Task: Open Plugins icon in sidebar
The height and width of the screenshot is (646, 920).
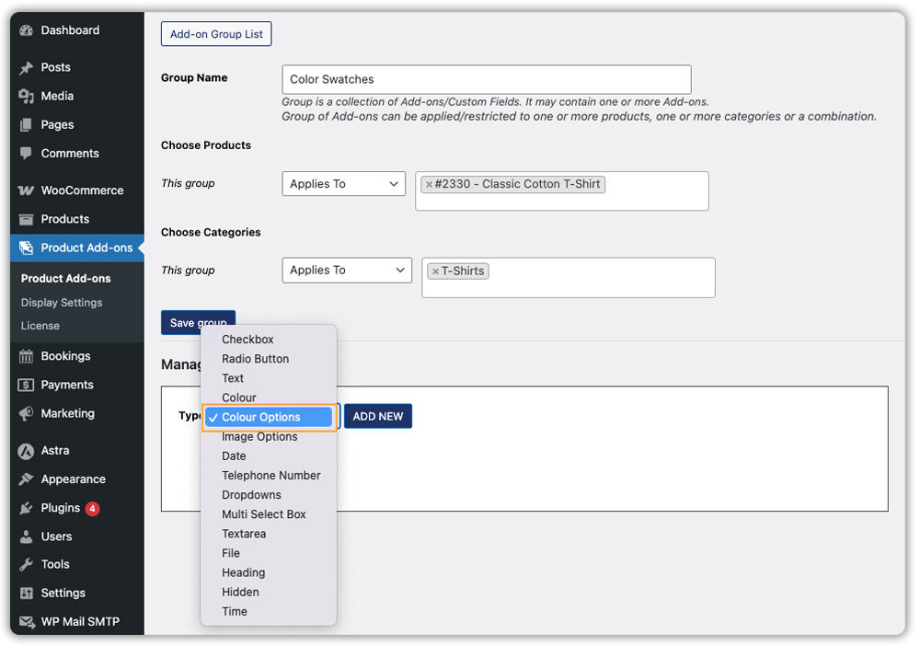Action: [x=26, y=508]
